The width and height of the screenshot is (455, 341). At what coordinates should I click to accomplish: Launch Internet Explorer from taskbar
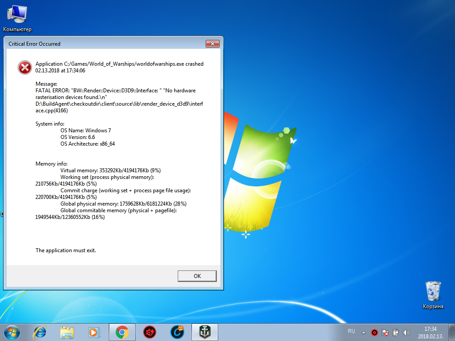click(x=40, y=332)
